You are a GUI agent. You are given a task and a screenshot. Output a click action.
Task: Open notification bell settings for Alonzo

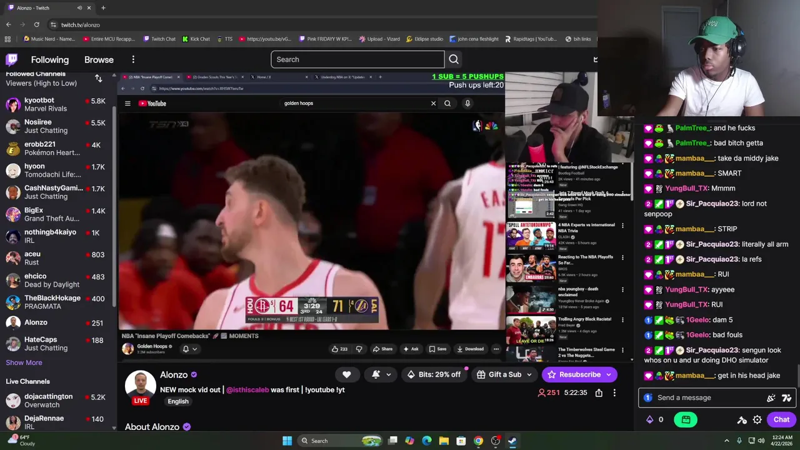381,374
